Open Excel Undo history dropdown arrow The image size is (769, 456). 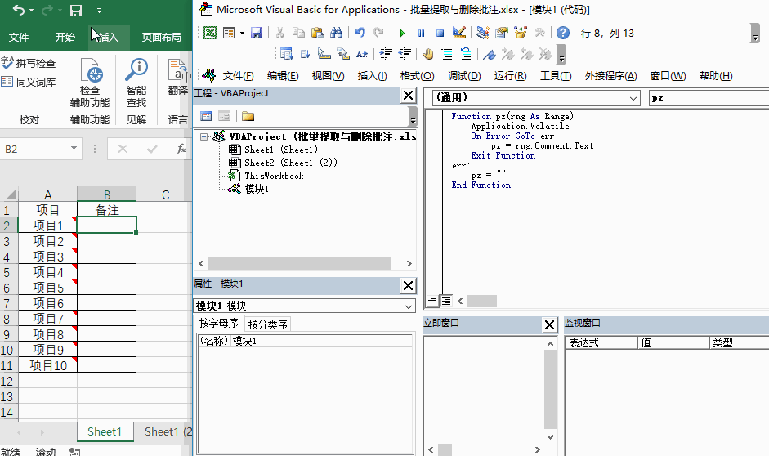point(32,11)
